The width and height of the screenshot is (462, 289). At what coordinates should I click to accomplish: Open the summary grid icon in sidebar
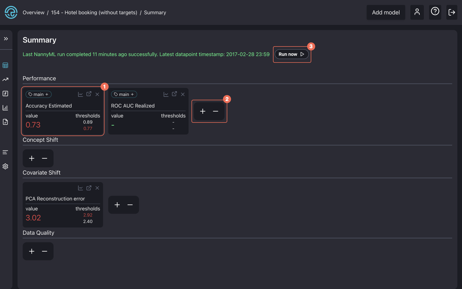pos(5,65)
